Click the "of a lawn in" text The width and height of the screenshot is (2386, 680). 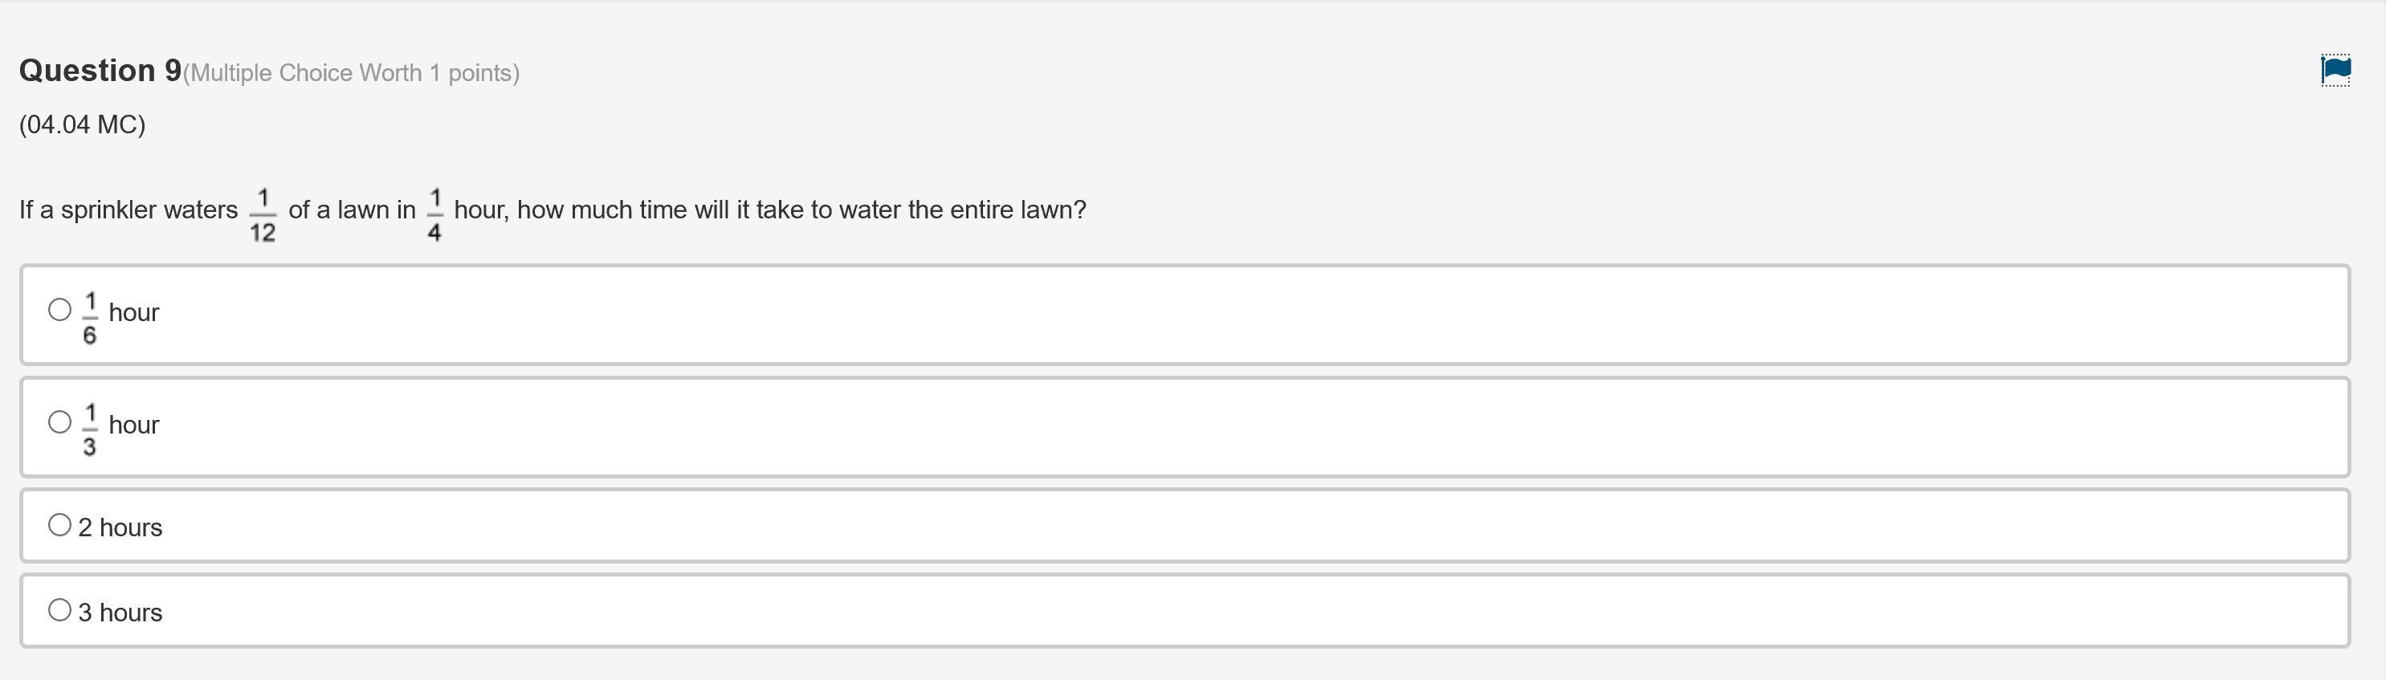point(352,210)
